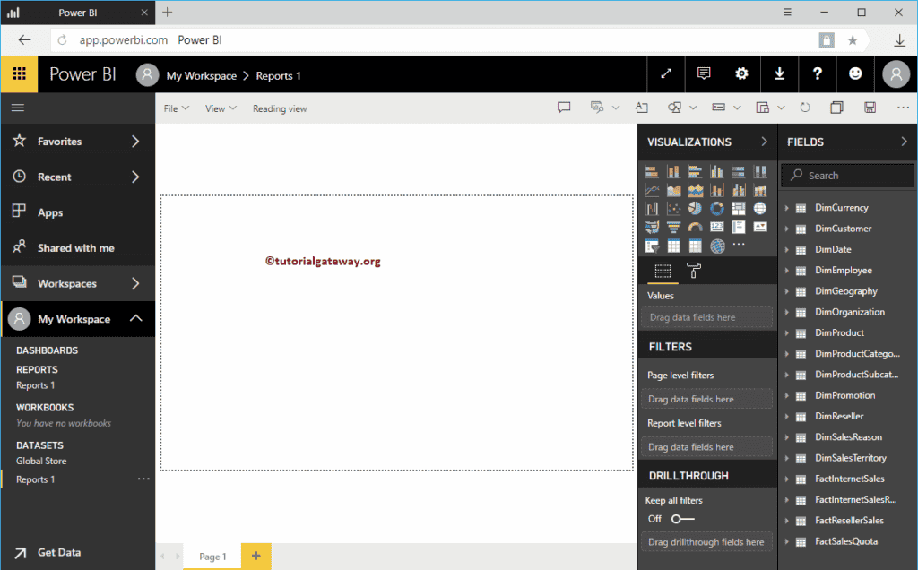The width and height of the screenshot is (918, 570).
Task: Collapse the Visualizations pane
Action: point(764,142)
